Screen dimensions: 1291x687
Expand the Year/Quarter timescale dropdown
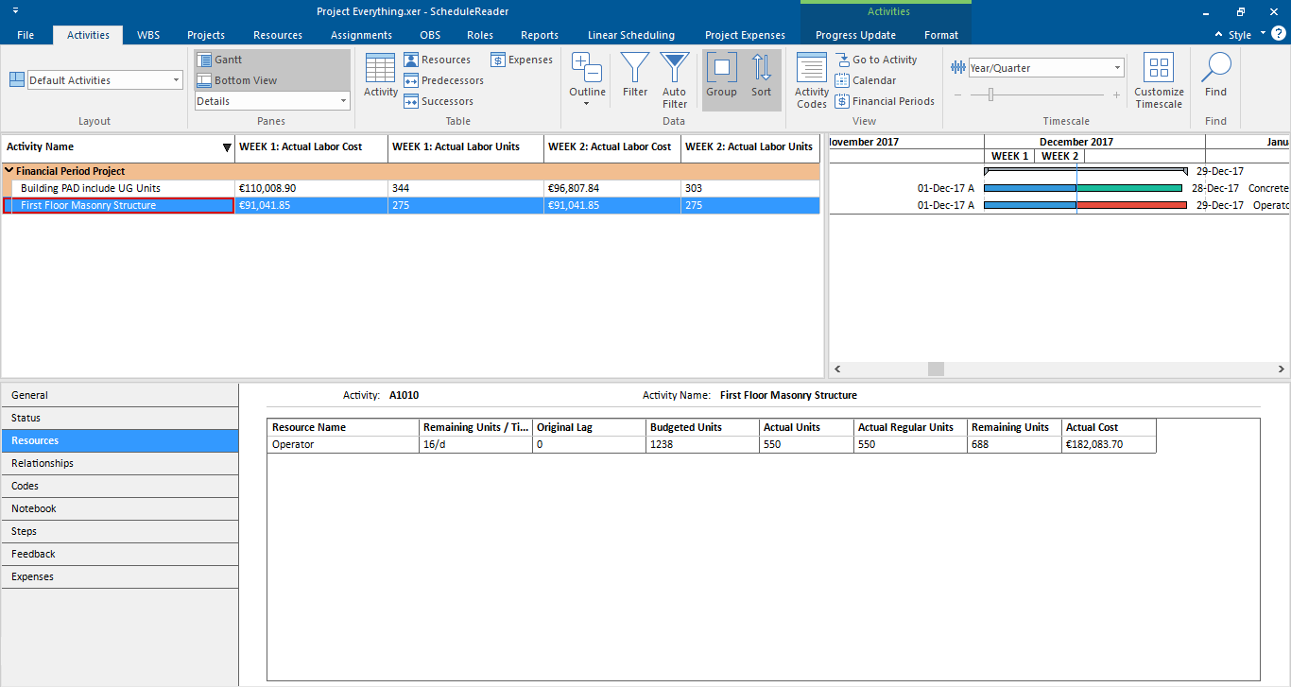pyautogui.click(x=1117, y=68)
